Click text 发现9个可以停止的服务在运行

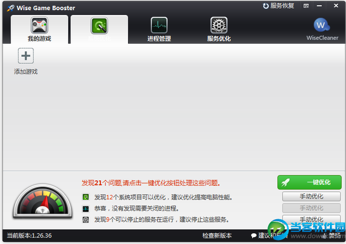click(161, 220)
